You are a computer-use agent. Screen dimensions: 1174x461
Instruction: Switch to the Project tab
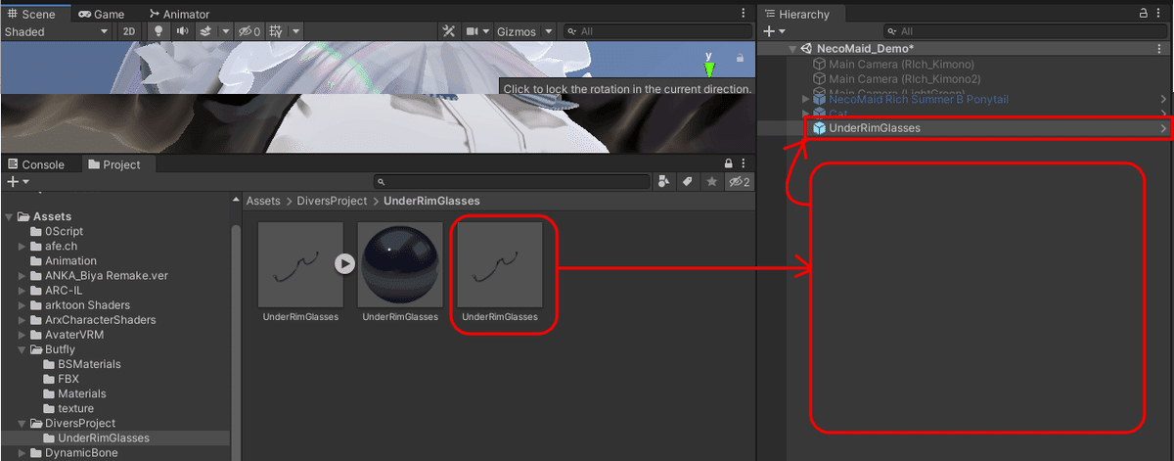click(113, 164)
